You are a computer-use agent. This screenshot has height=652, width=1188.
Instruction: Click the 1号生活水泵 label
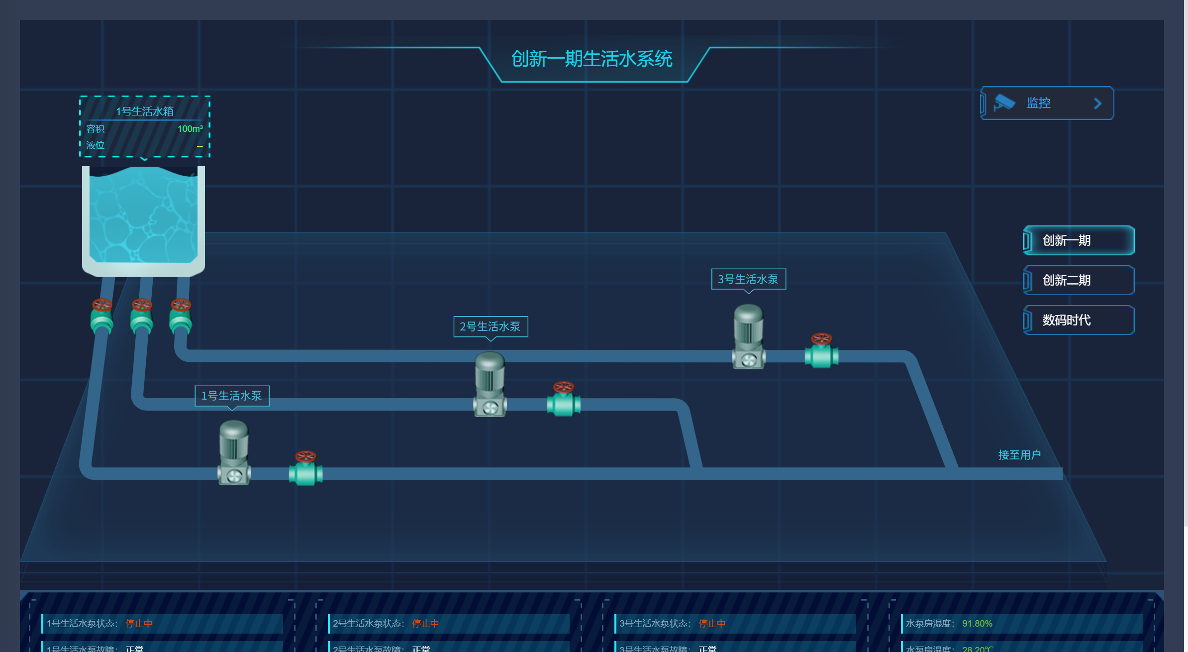[x=232, y=396]
